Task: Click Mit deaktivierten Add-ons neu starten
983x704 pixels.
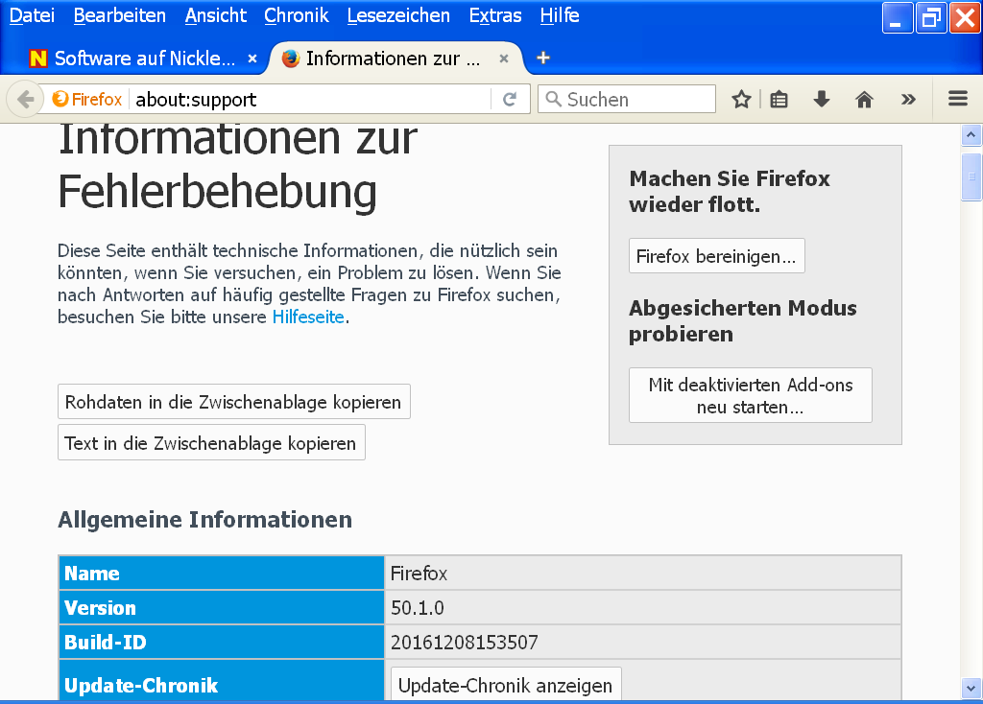Action: [751, 395]
